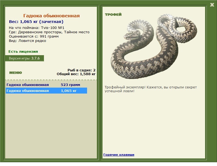Click the viper trophy photo
This screenshot has width=217, height=166.
coord(154,46)
